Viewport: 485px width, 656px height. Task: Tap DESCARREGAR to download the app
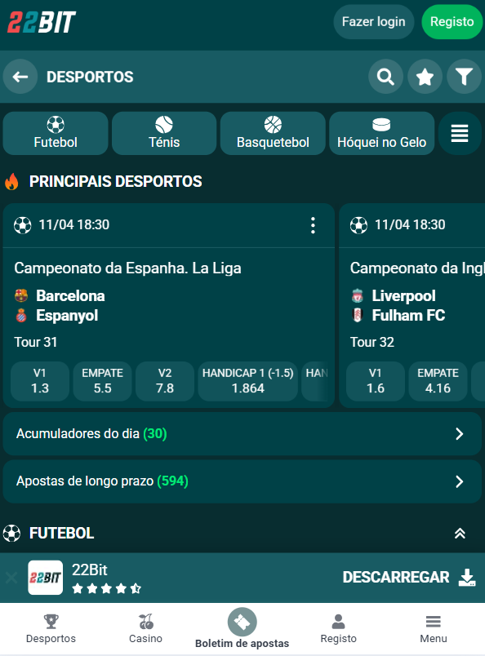[397, 577]
